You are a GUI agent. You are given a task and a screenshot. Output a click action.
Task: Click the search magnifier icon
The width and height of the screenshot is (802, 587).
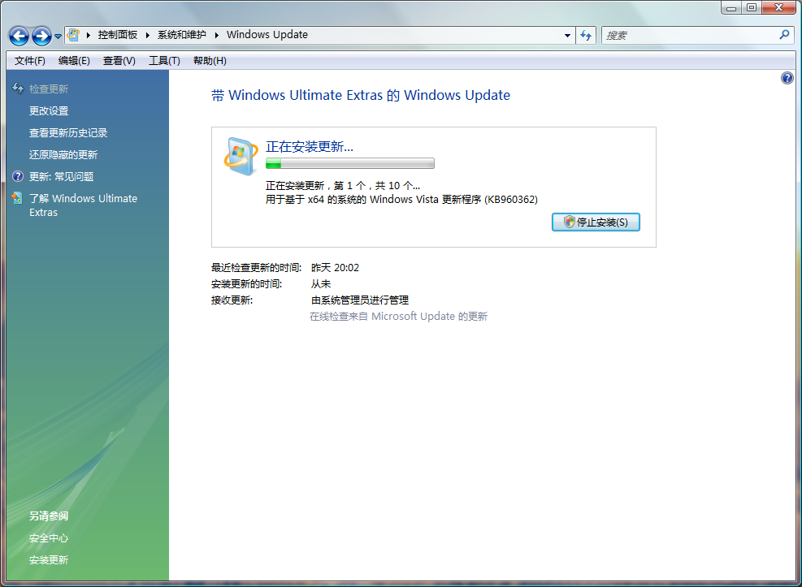click(784, 35)
